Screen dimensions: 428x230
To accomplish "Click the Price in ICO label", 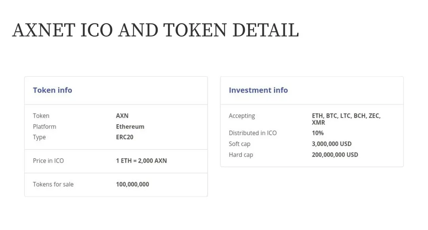I will pos(48,161).
